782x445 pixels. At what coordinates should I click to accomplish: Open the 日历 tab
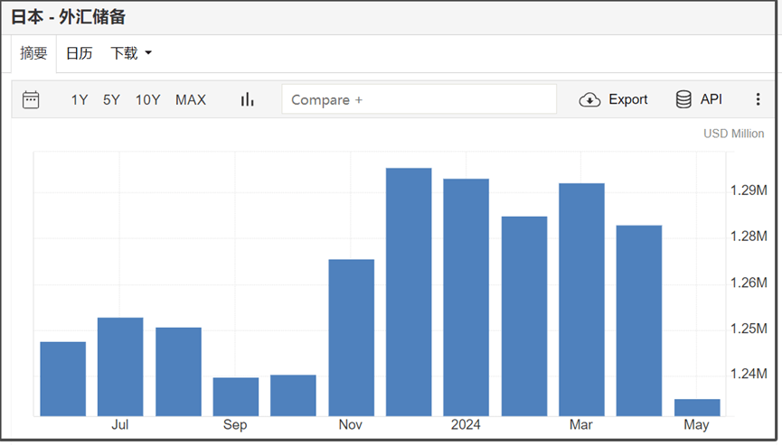[x=80, y=53]
